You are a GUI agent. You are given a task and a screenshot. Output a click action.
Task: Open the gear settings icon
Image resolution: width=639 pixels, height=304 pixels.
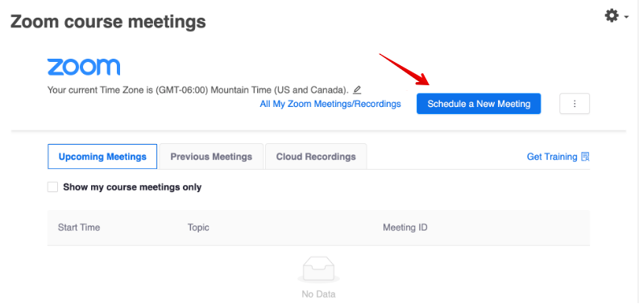point(612,16)
